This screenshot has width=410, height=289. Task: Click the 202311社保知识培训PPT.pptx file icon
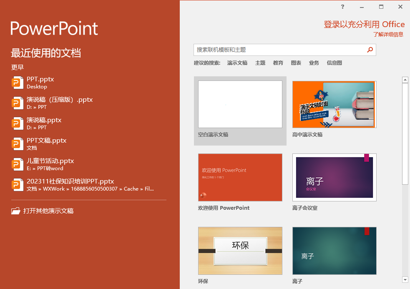tap(18, 184)
